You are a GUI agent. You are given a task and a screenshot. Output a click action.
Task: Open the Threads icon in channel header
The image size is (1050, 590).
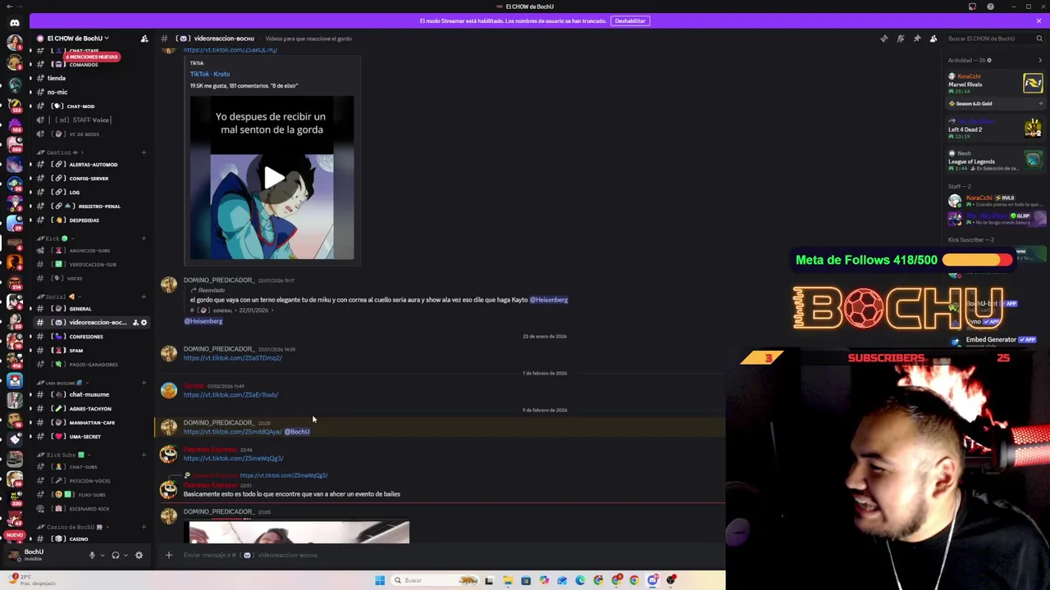point(883,39)
